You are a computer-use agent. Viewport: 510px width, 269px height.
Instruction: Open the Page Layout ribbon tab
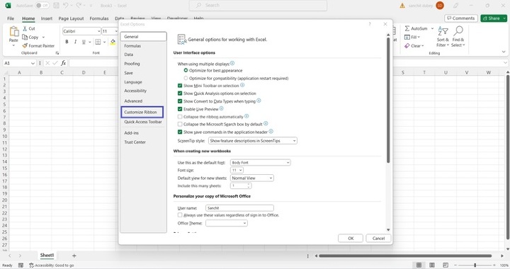tap(71, 18)
